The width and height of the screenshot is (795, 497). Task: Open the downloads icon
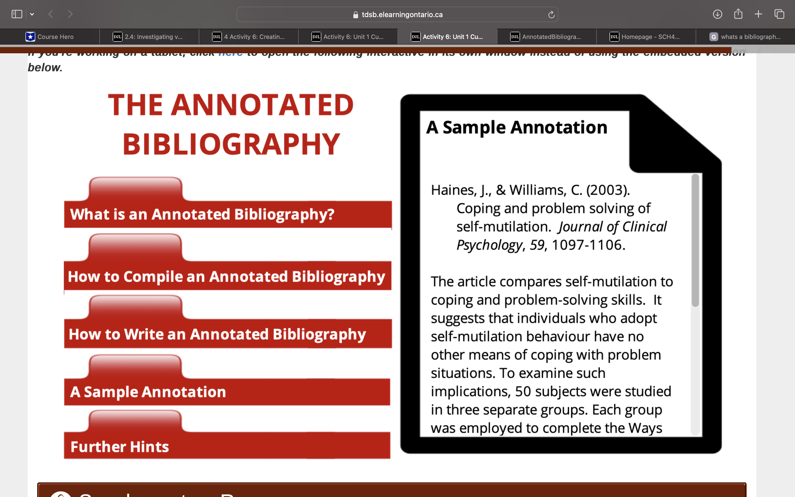tap(717, 14)
